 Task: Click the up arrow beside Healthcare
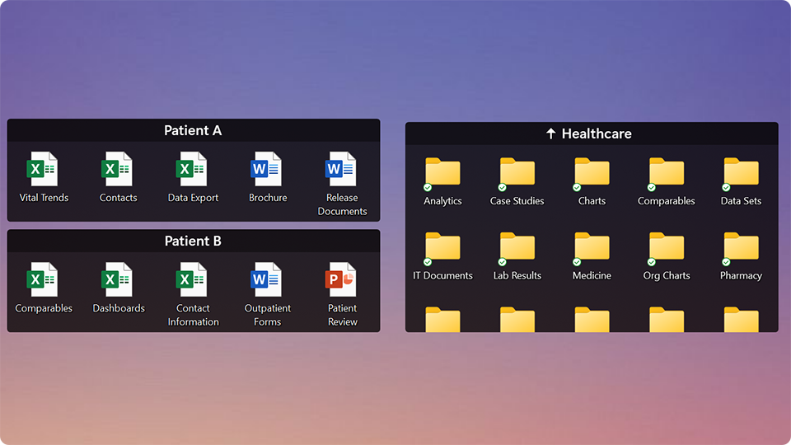point(551,133)
